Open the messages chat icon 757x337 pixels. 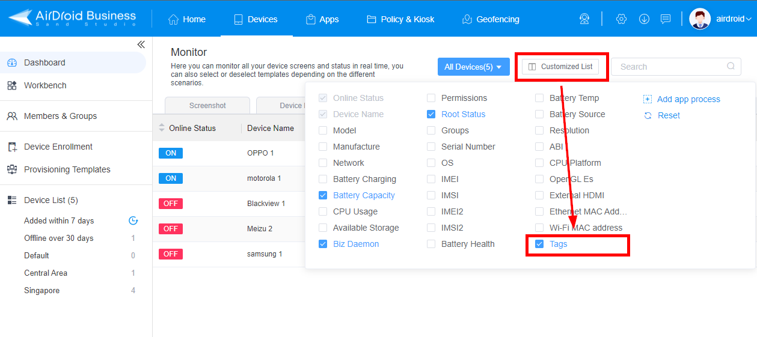[x=666, y=19]
